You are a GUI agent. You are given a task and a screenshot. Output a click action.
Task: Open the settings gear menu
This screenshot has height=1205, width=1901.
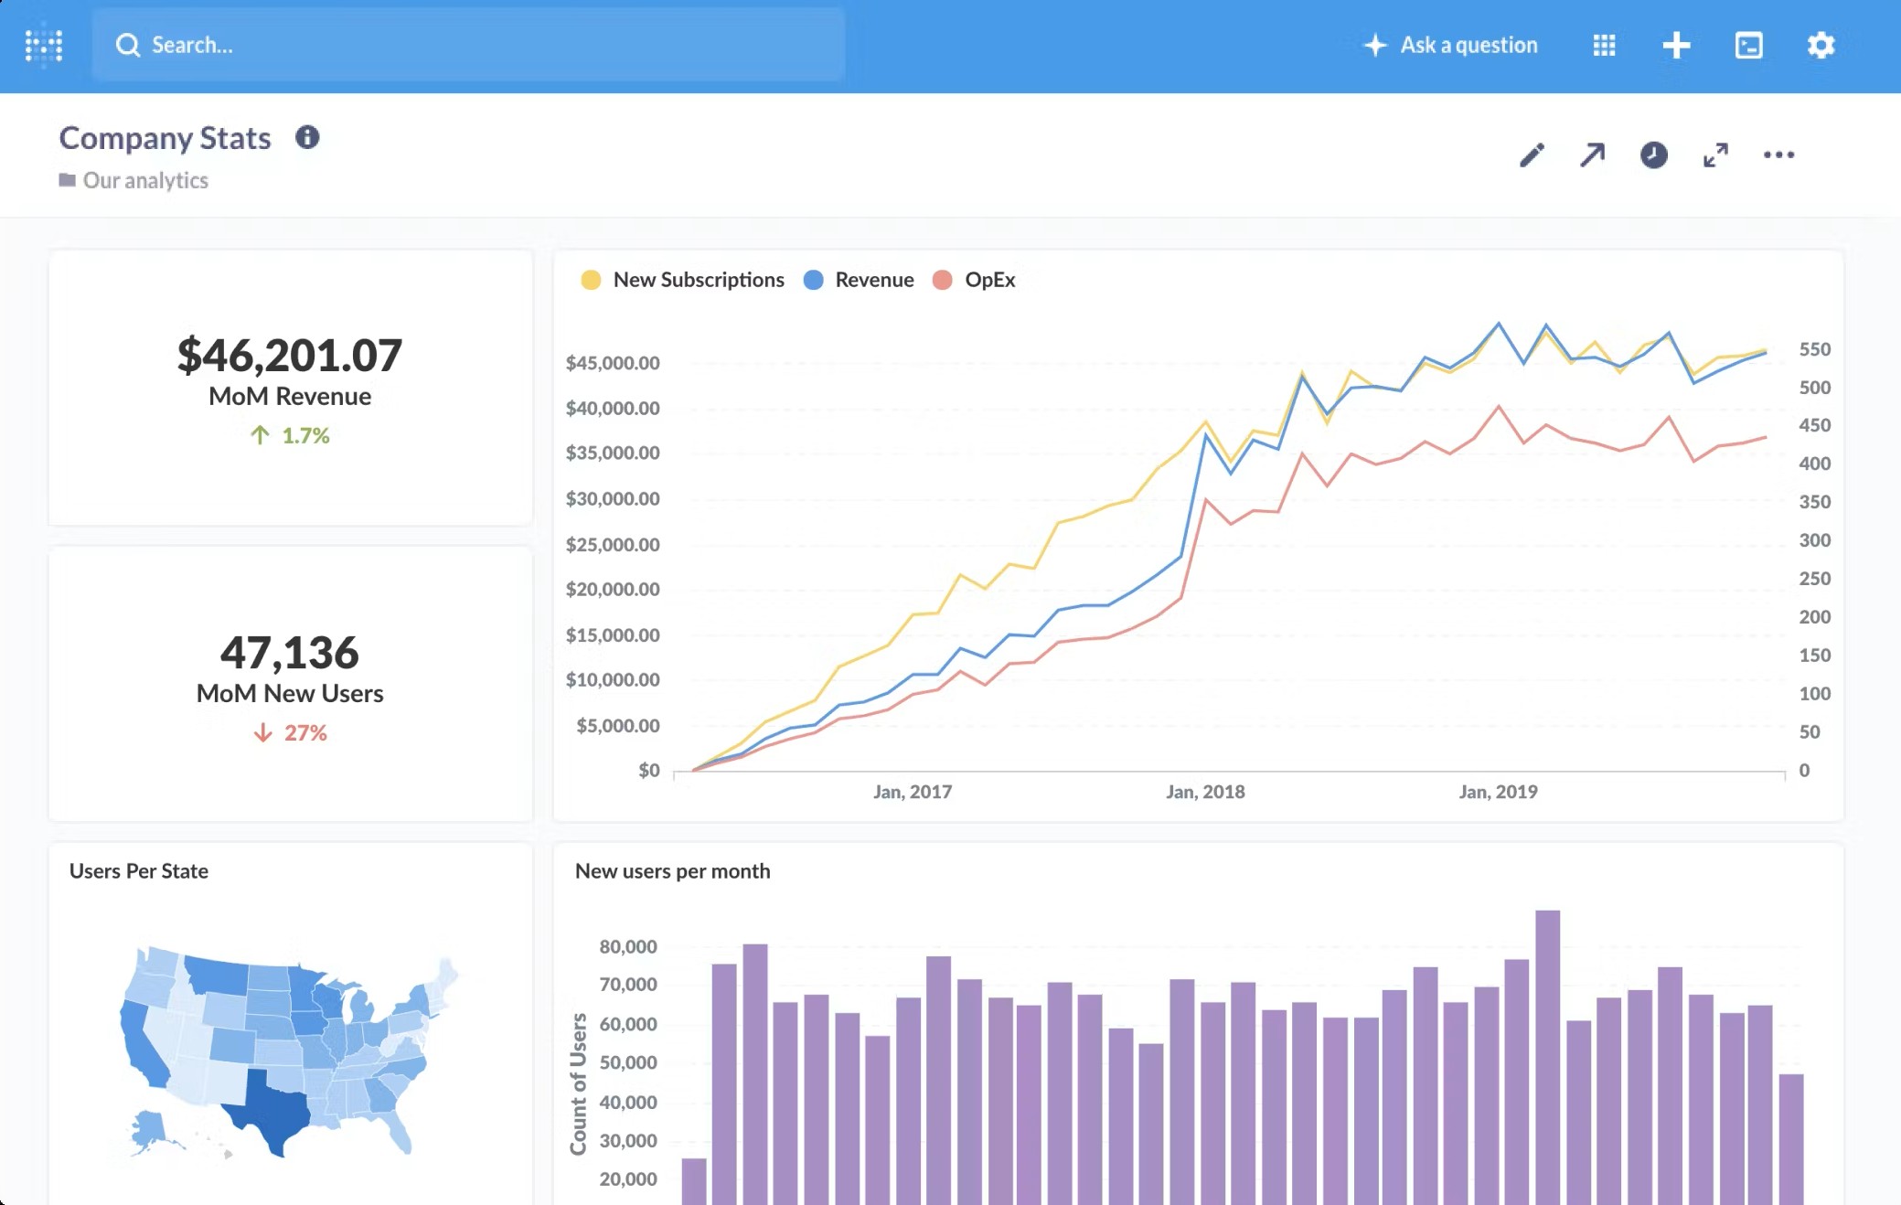(1821, 45)
